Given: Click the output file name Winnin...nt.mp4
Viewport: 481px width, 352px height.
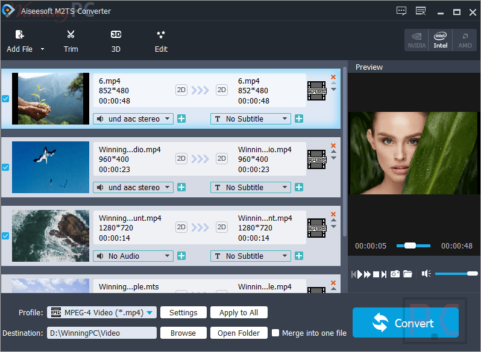Looking at the screenshot, I should (x=265, y=218).
